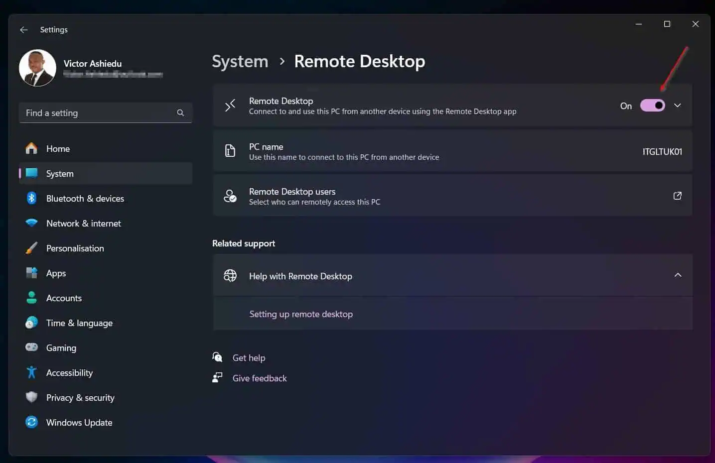The image size is (715, 463).
Task: Go to Network & internet
Action: coord(106,223)
